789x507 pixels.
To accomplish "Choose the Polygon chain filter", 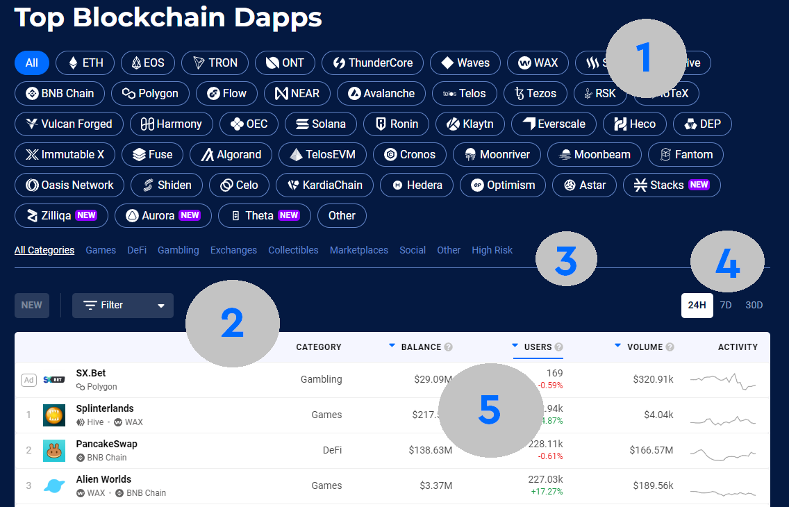I will [x=150, y=93].
